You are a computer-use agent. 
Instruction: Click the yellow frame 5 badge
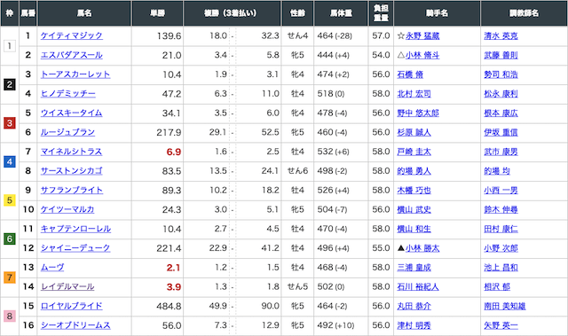10,200
